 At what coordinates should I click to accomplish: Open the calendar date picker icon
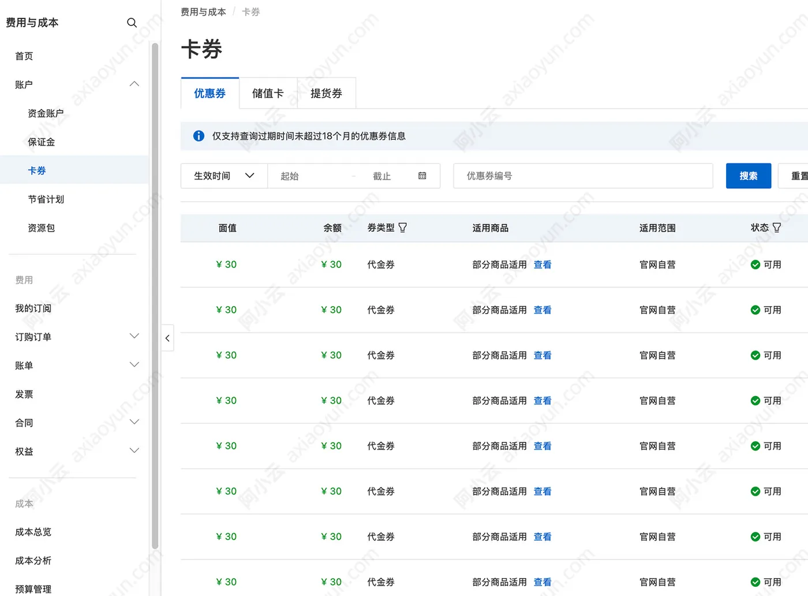[x=422, y=176]
